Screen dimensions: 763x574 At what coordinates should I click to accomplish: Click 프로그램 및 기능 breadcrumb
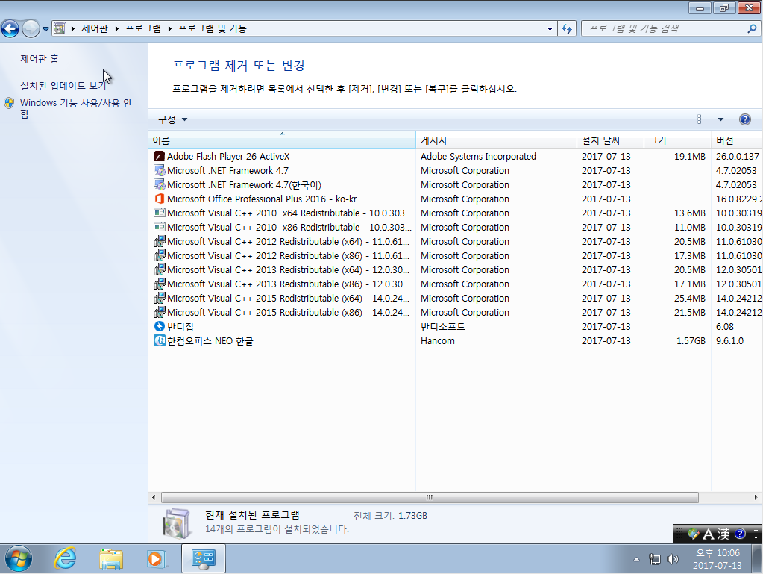(x=212, y=28)
